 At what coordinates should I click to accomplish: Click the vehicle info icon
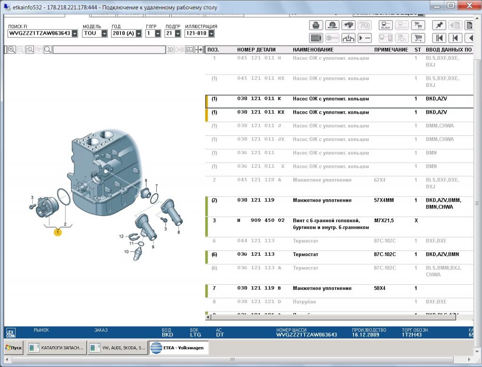tap(348, 38)
